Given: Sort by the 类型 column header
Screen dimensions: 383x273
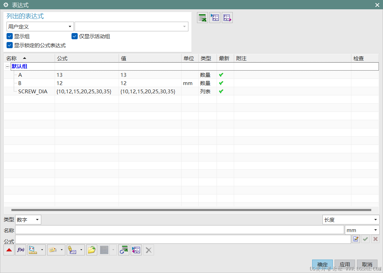Looking at the screenshot, I should click(208, 58).
